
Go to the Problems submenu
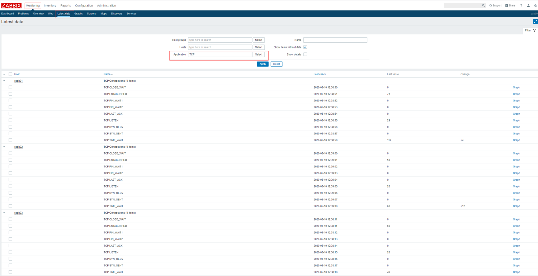[23, 14]
